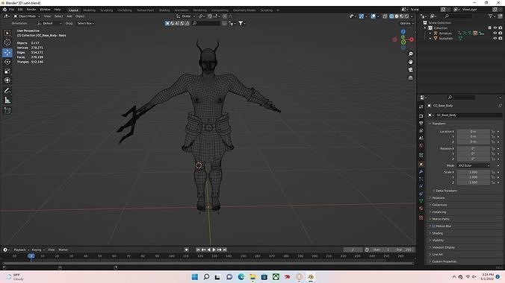Viewport: 505px width, 283px height.
Task: Click the red X axis gizmo ball
Action: coord(412,39)
